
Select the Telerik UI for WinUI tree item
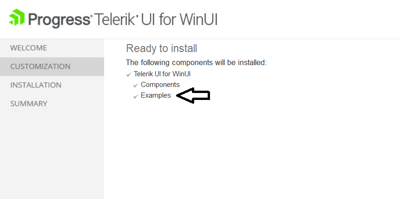click(162, 74)
